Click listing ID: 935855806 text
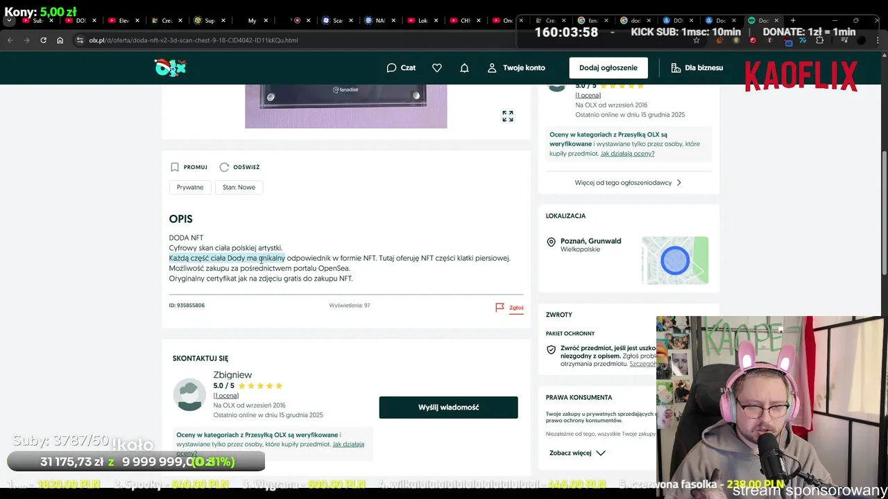888x499 pixels. (x=187, y=306)
